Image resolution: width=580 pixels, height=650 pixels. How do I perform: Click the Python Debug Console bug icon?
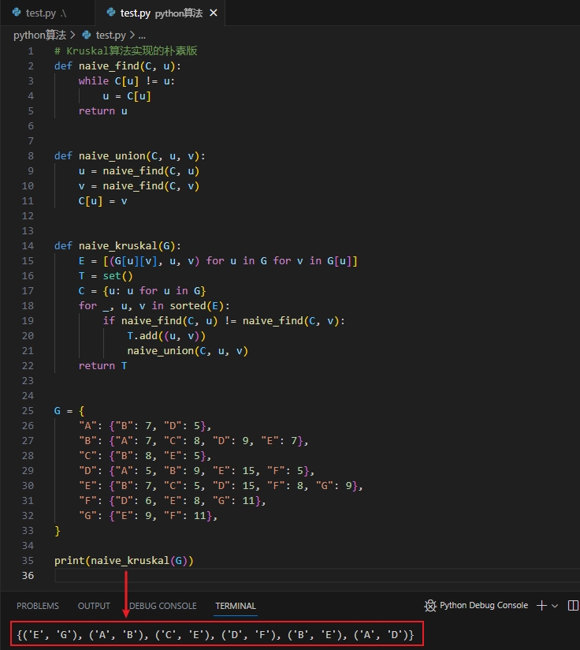pos(430,606)
